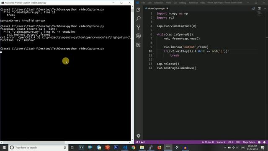This screenshot has width=268, height=151.
Task: Click the ENG language indicator
Action: 243,148
